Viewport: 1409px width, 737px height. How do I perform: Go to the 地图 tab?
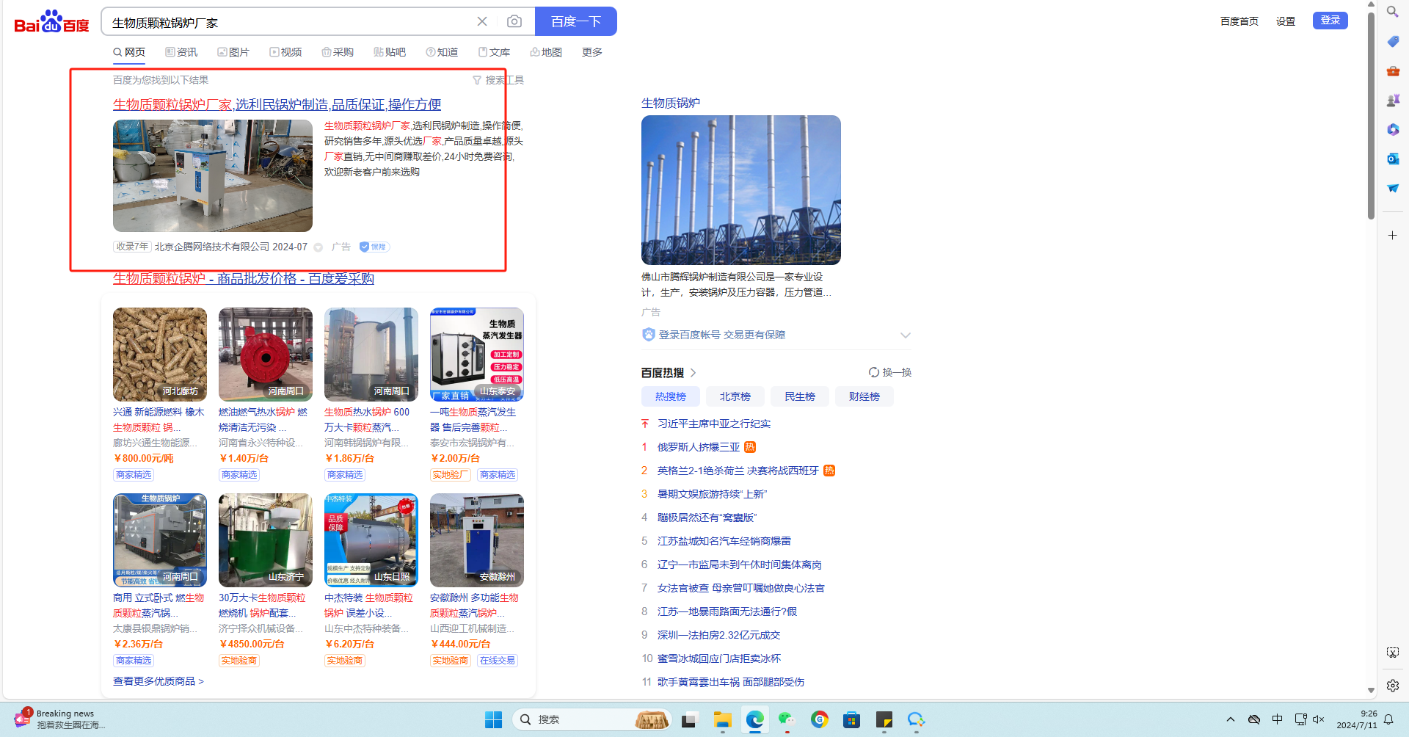coord(546,52)
